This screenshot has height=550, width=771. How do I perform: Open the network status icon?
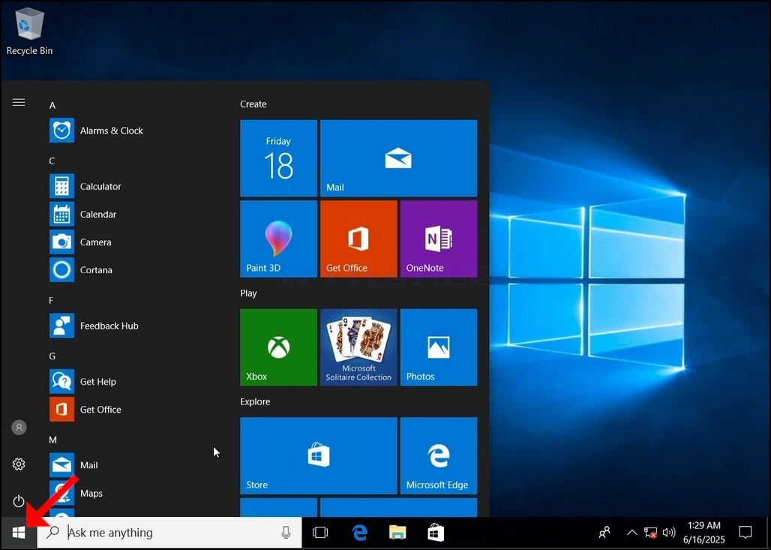point(650,533)
